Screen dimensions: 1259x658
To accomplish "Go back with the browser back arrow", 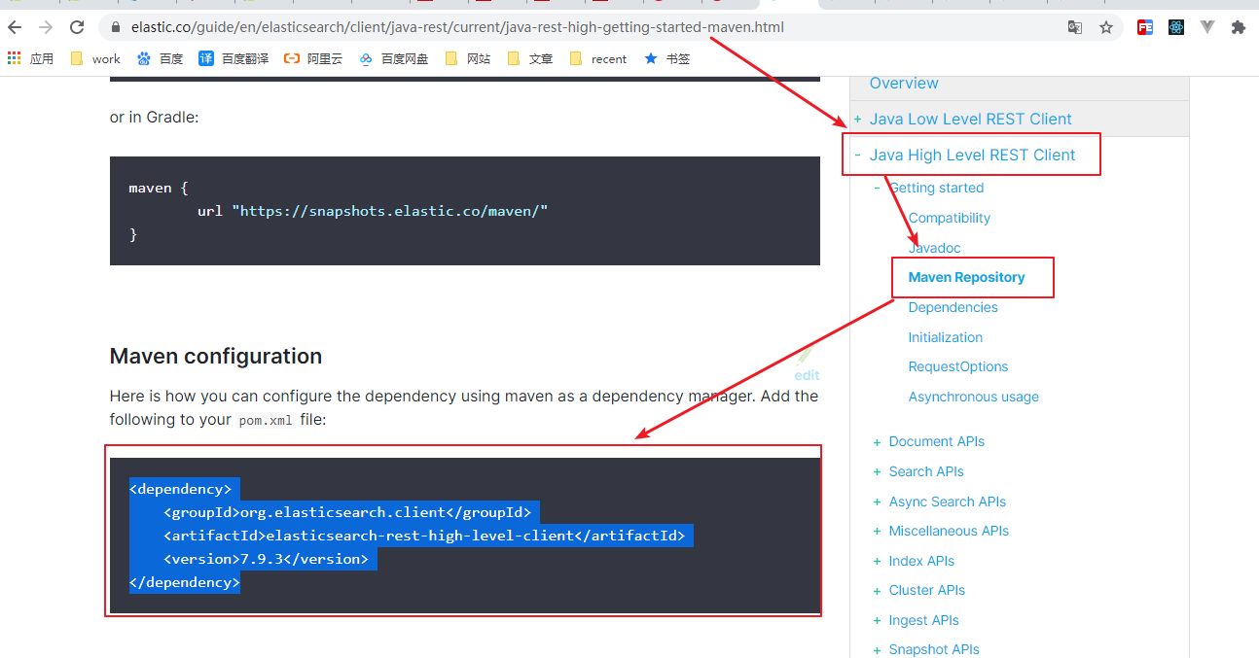I will (15, 27).
